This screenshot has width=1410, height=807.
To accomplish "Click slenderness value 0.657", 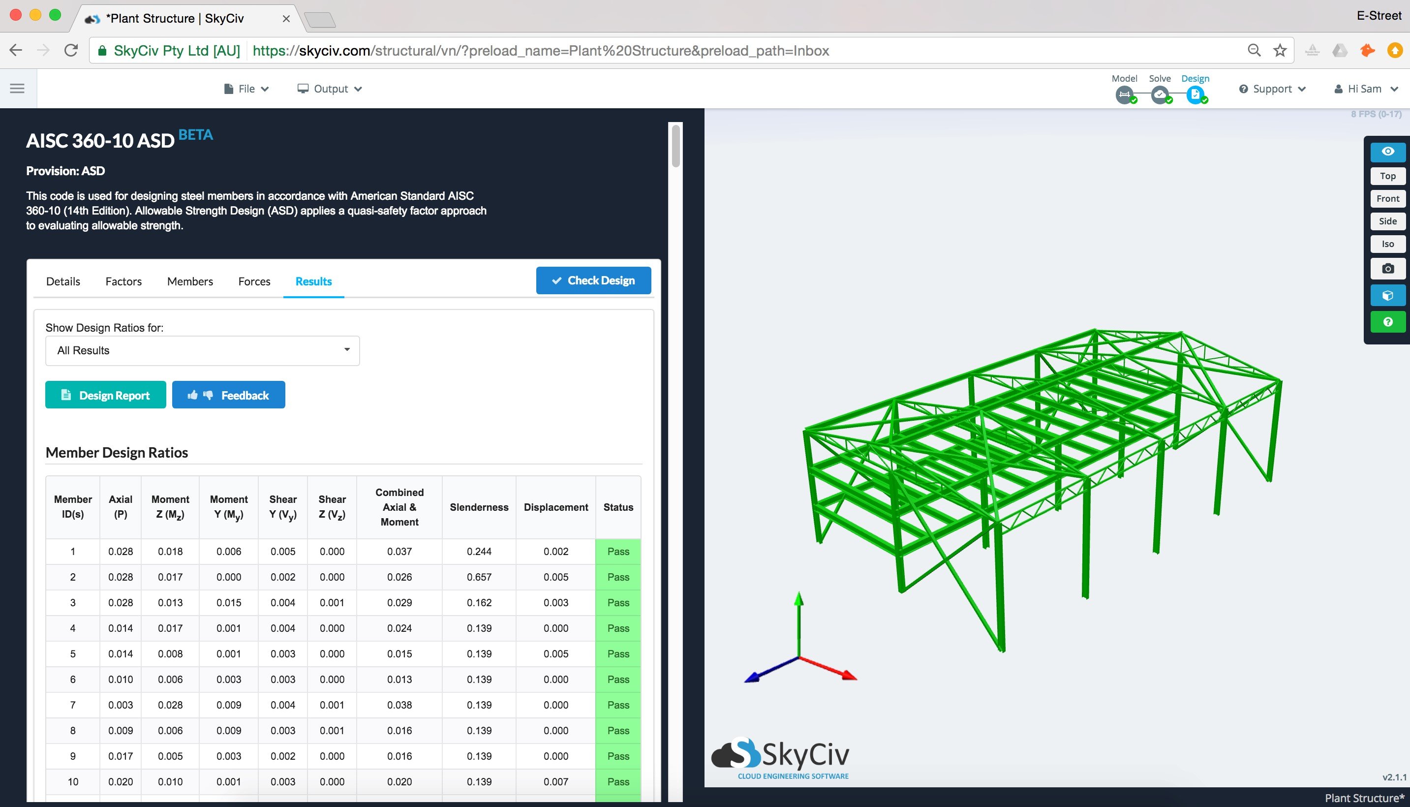I will (479, 577).
